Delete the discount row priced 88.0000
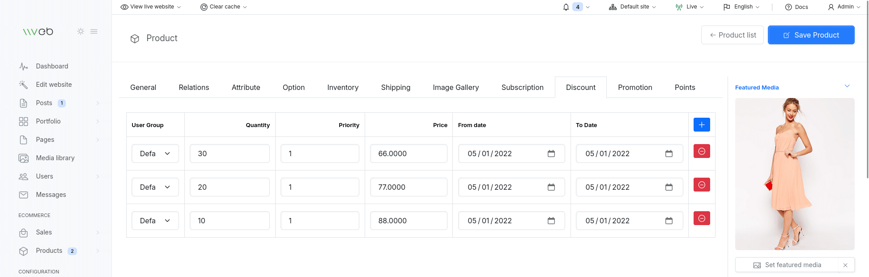 [701, 218]
